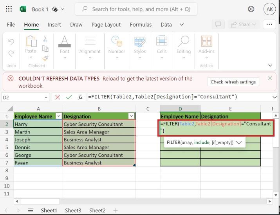The height and width of the screenshot is (215, 280).
Task: Open the AK account profile
Action: 269,9
